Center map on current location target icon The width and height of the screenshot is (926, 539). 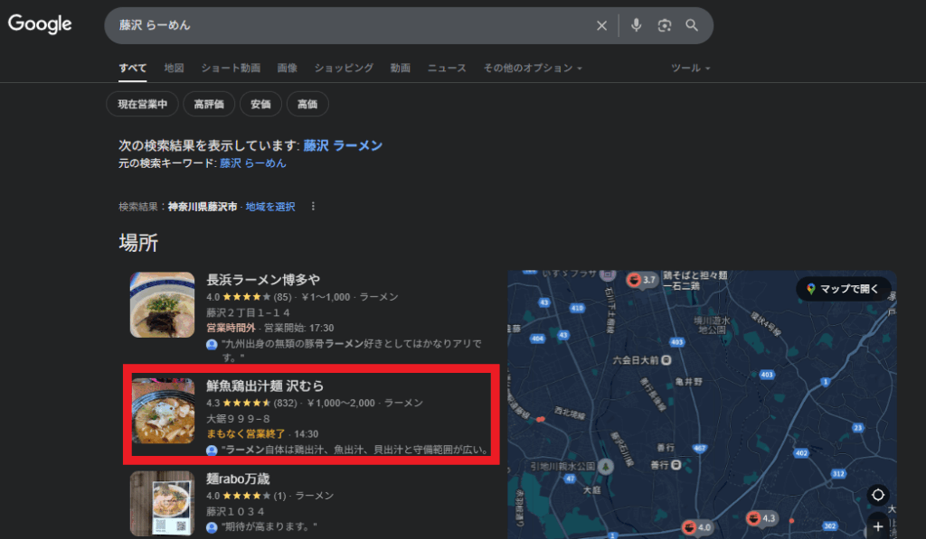pos(878,495)
